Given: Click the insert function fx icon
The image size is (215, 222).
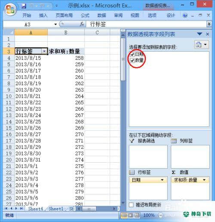Looking at the screenshot, I should click(x=82, y=24).
